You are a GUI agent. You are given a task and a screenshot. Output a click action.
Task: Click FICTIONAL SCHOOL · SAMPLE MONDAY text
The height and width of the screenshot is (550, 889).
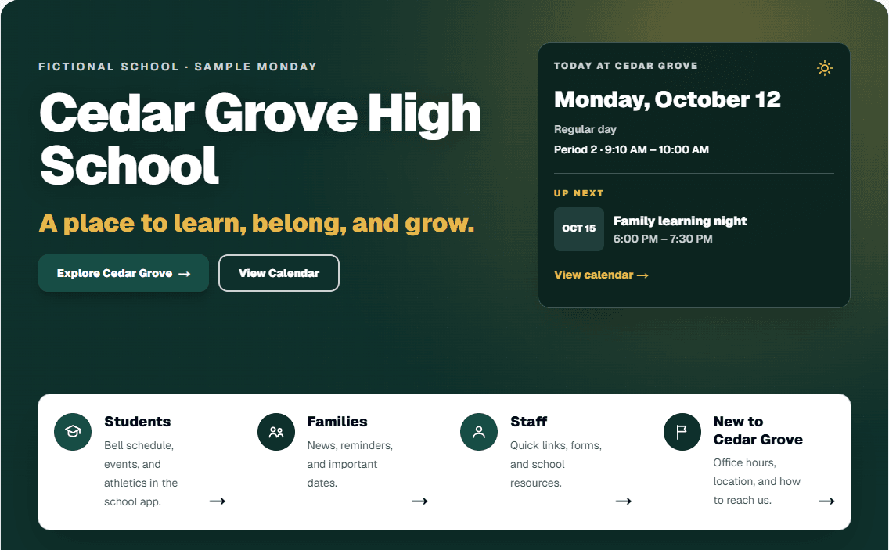click(178, 67)
